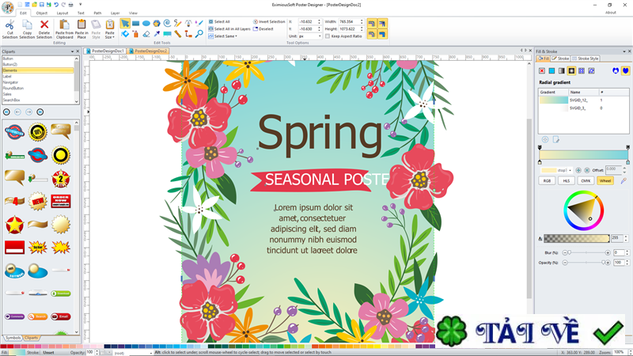Click the color wheel picker
Screen dimensions: 633x356
[x=584, y=211]
